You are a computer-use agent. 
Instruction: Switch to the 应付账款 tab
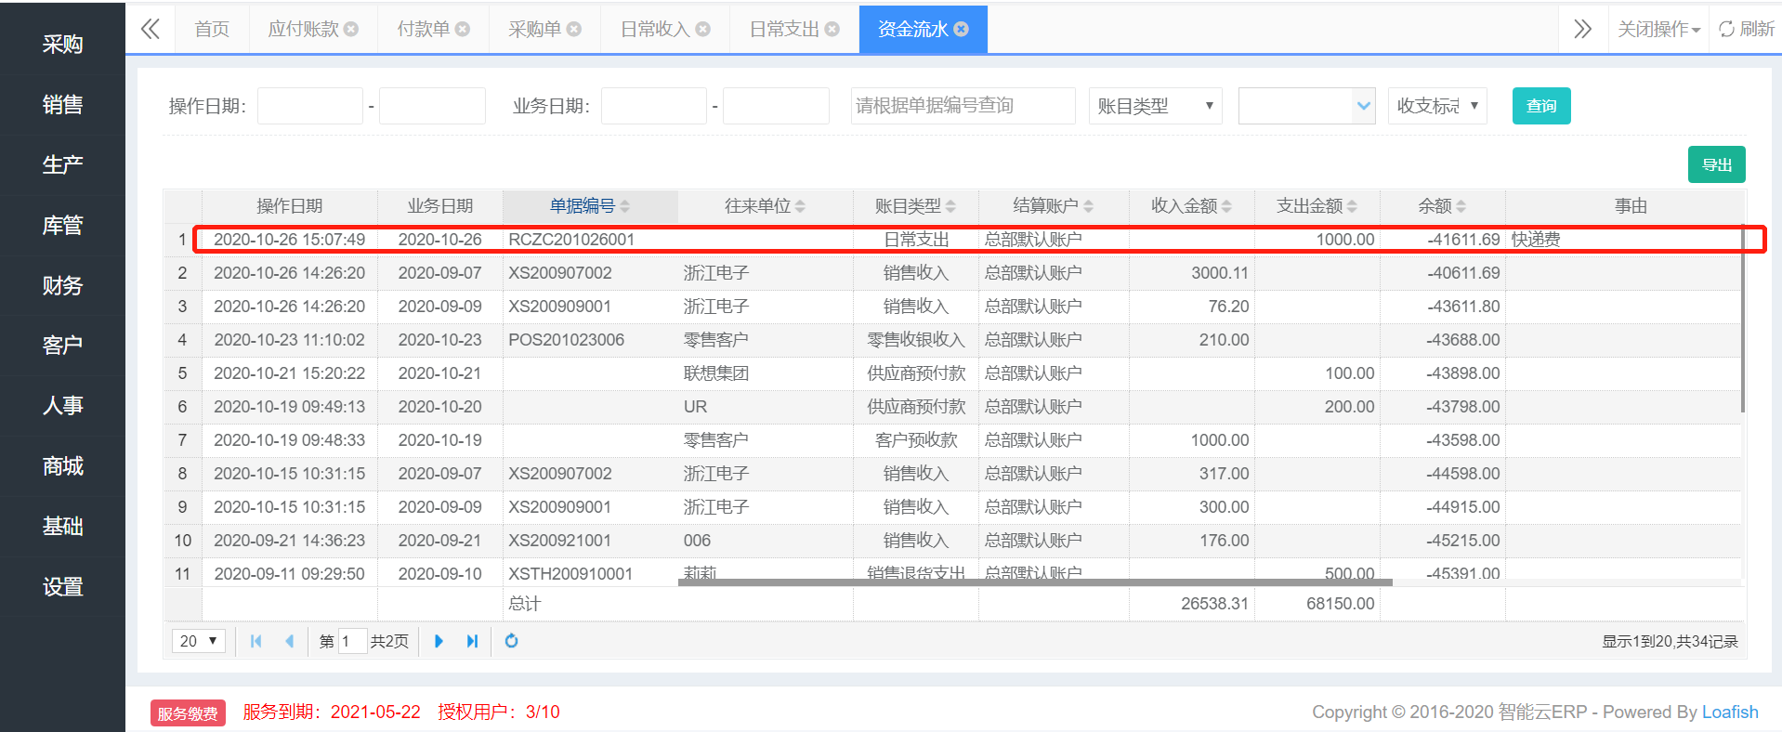point(304,30)
